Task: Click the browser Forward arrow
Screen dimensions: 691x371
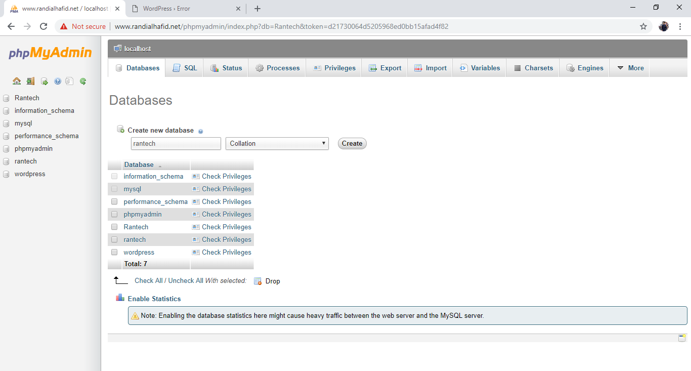Action: pos(27,26)
